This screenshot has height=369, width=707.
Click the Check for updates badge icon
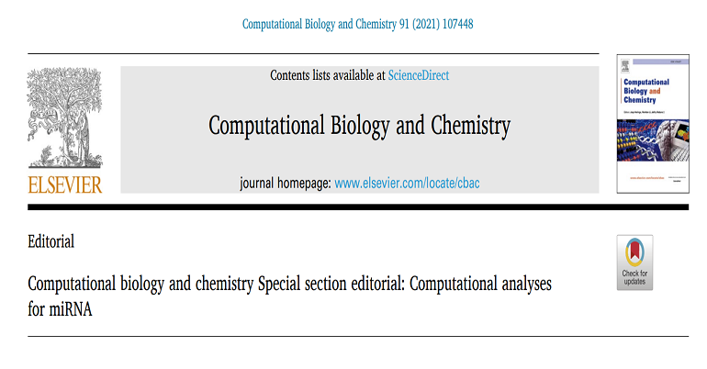pyautogui.click(x=634, y=263)
